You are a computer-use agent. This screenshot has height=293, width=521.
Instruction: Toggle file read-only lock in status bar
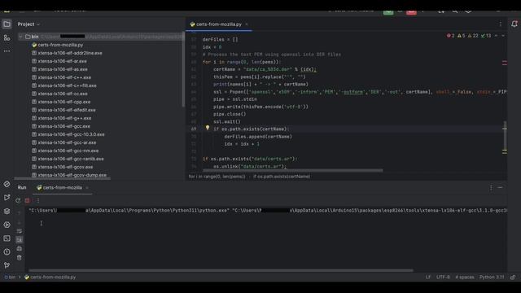pos(513,277)
